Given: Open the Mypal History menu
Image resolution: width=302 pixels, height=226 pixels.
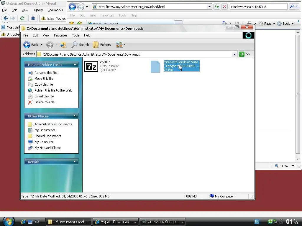Looking at the screenshot, I should click(x=37, y=10).
